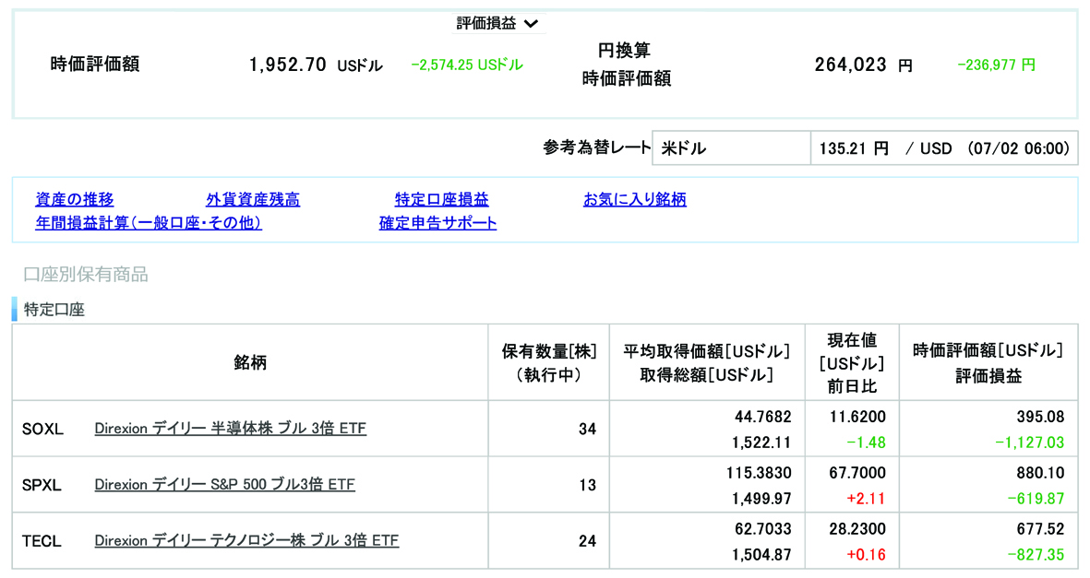Viewport: 1090px width, 578px height.
Task: Click SPXL unrealized loss −619.87
Action: click(x=1036, y=499)
